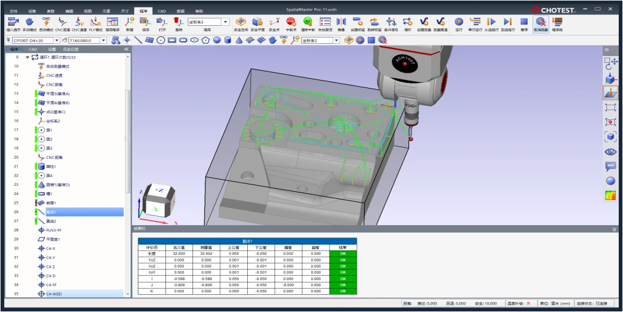623x312 pixels.
Task: Switch to 设置 tab in left panel
Action: pos(52,49)
